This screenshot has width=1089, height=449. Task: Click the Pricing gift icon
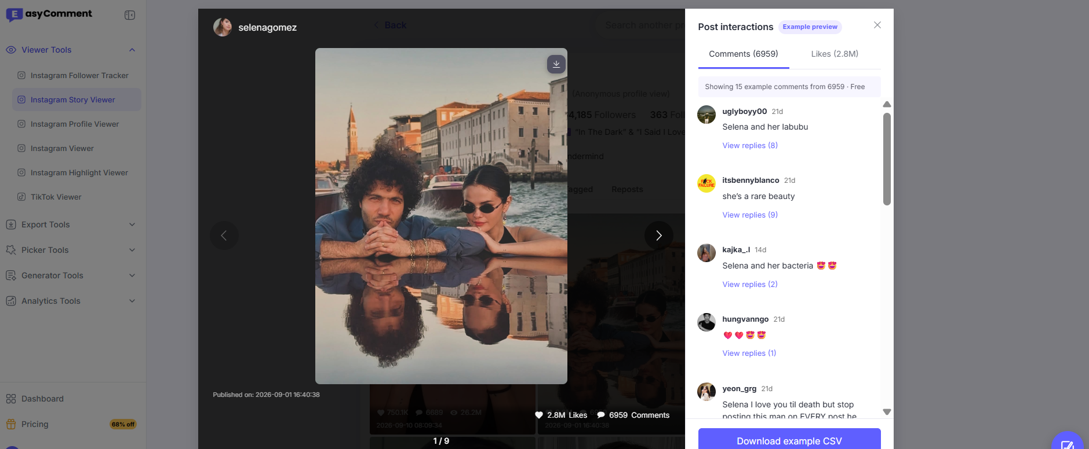10,424
